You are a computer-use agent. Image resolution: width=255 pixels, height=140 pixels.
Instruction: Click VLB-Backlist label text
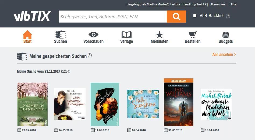point(212,16)
